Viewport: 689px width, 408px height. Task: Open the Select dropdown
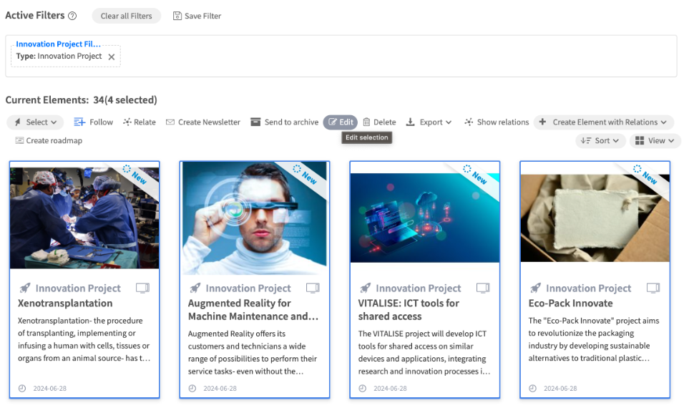pyautogui.click(x=36, y=122)
